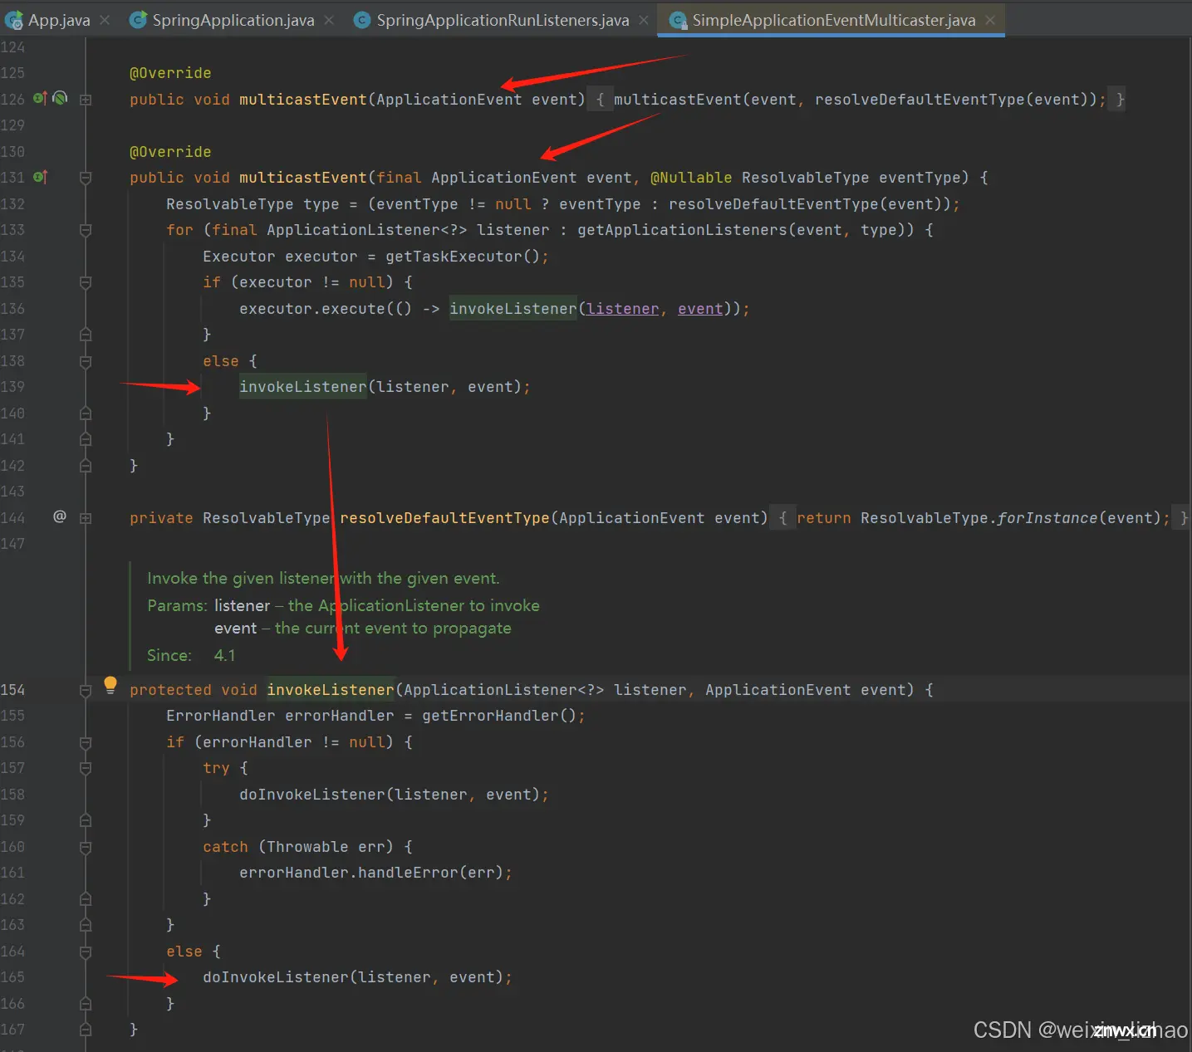Select the SimpleApplicationEventMulticaster.java tab
1192x1052 pixels.
[x=832, y=20]
